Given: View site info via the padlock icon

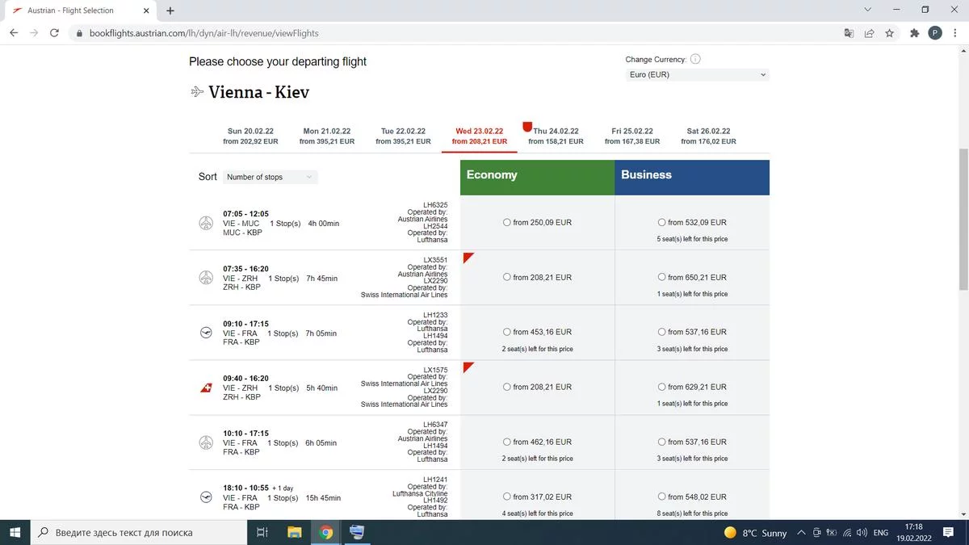Looking at the screenshot, I should tap(79, 33).
